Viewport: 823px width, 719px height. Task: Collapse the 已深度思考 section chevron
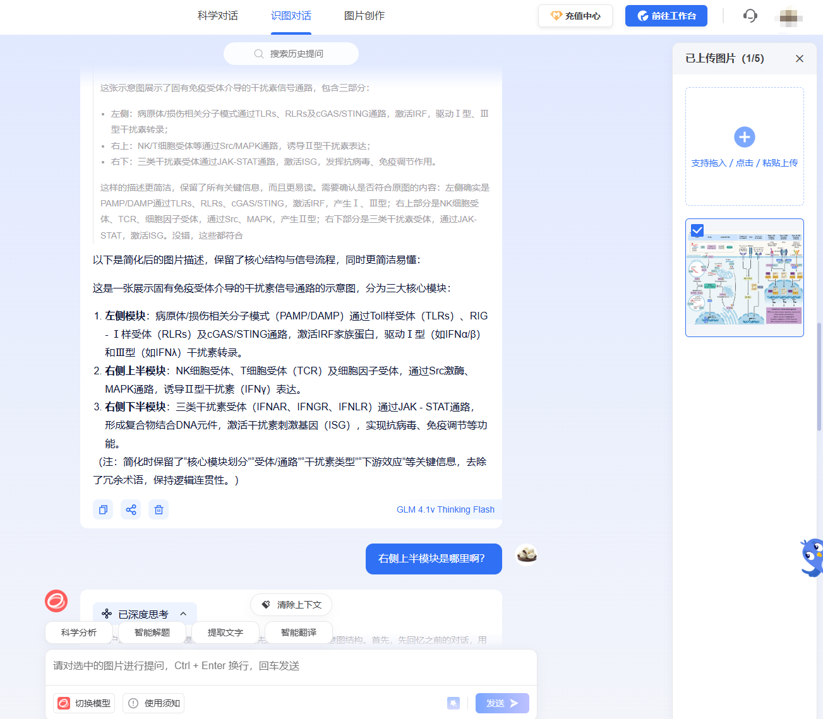point(183,614)
